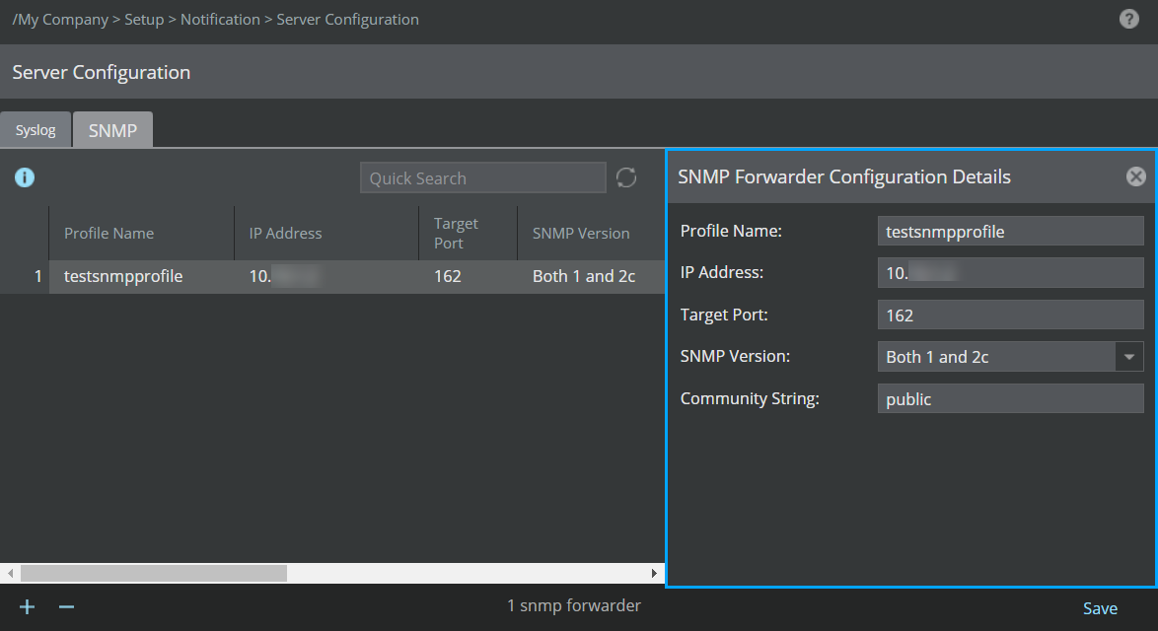Remove selected forwarder with minus icon

pos(66,606)
